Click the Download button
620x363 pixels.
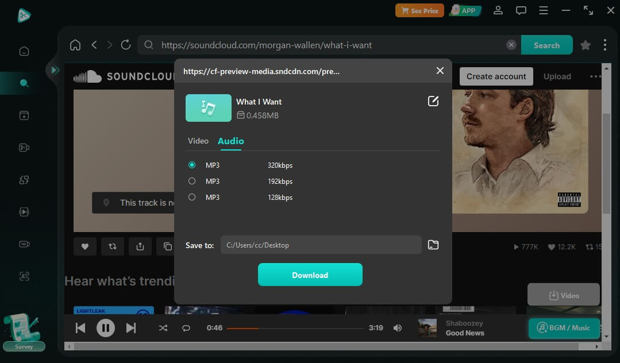310,275
